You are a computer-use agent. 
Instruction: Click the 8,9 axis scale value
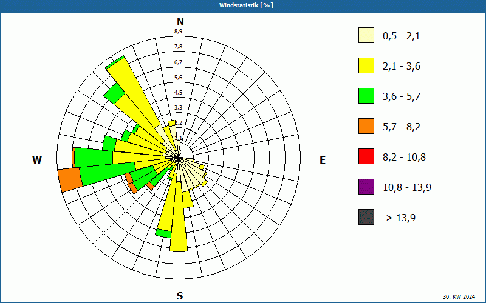[x=178, y=32]
